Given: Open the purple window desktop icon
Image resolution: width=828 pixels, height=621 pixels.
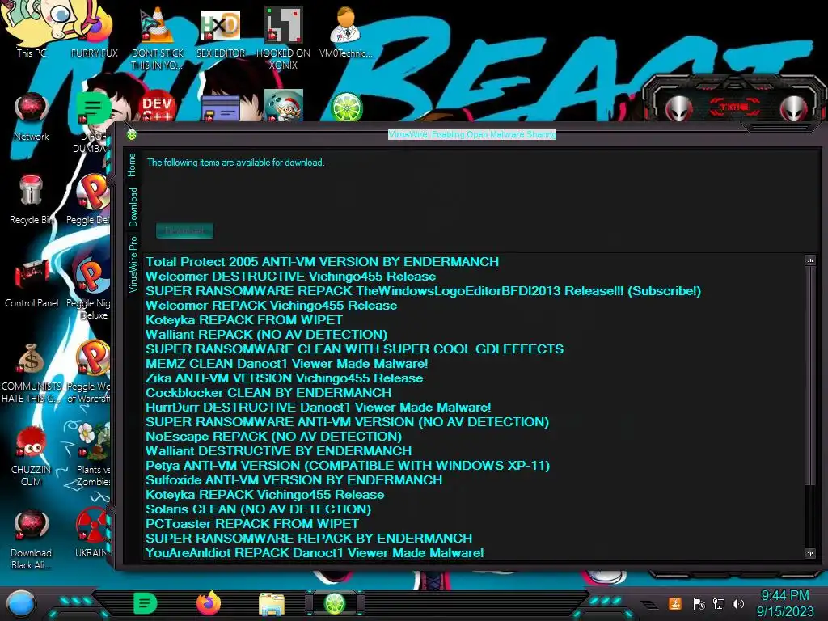Looking at the screenshot, I should click(221, 108).
